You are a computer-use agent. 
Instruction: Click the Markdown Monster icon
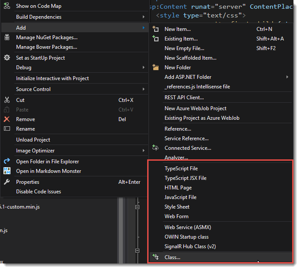pyautogui.click(x=7, y=171)
